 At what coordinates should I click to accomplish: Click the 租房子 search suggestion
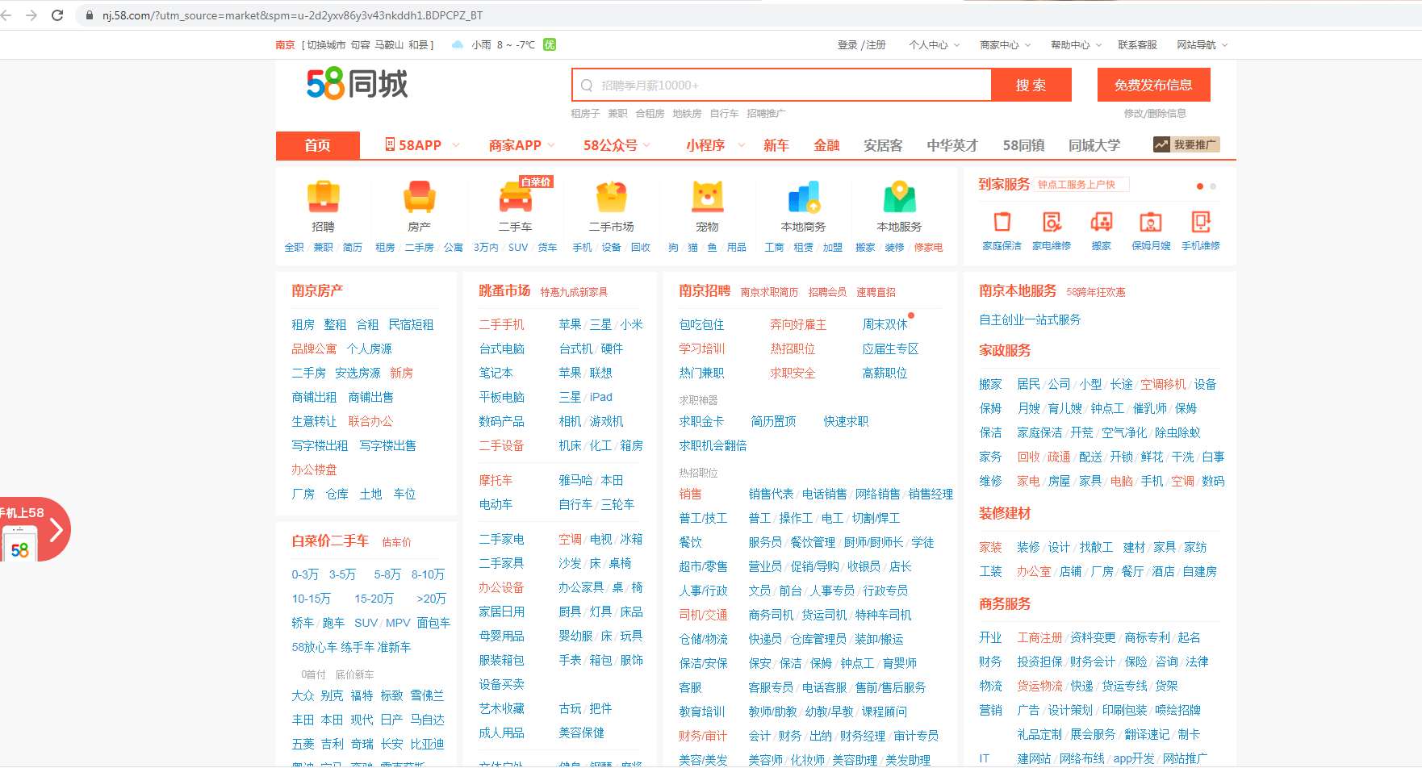click(586, 114)
